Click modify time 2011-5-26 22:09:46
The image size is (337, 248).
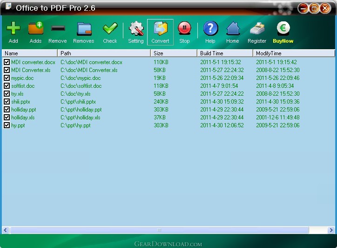click(x=278, y=78)
